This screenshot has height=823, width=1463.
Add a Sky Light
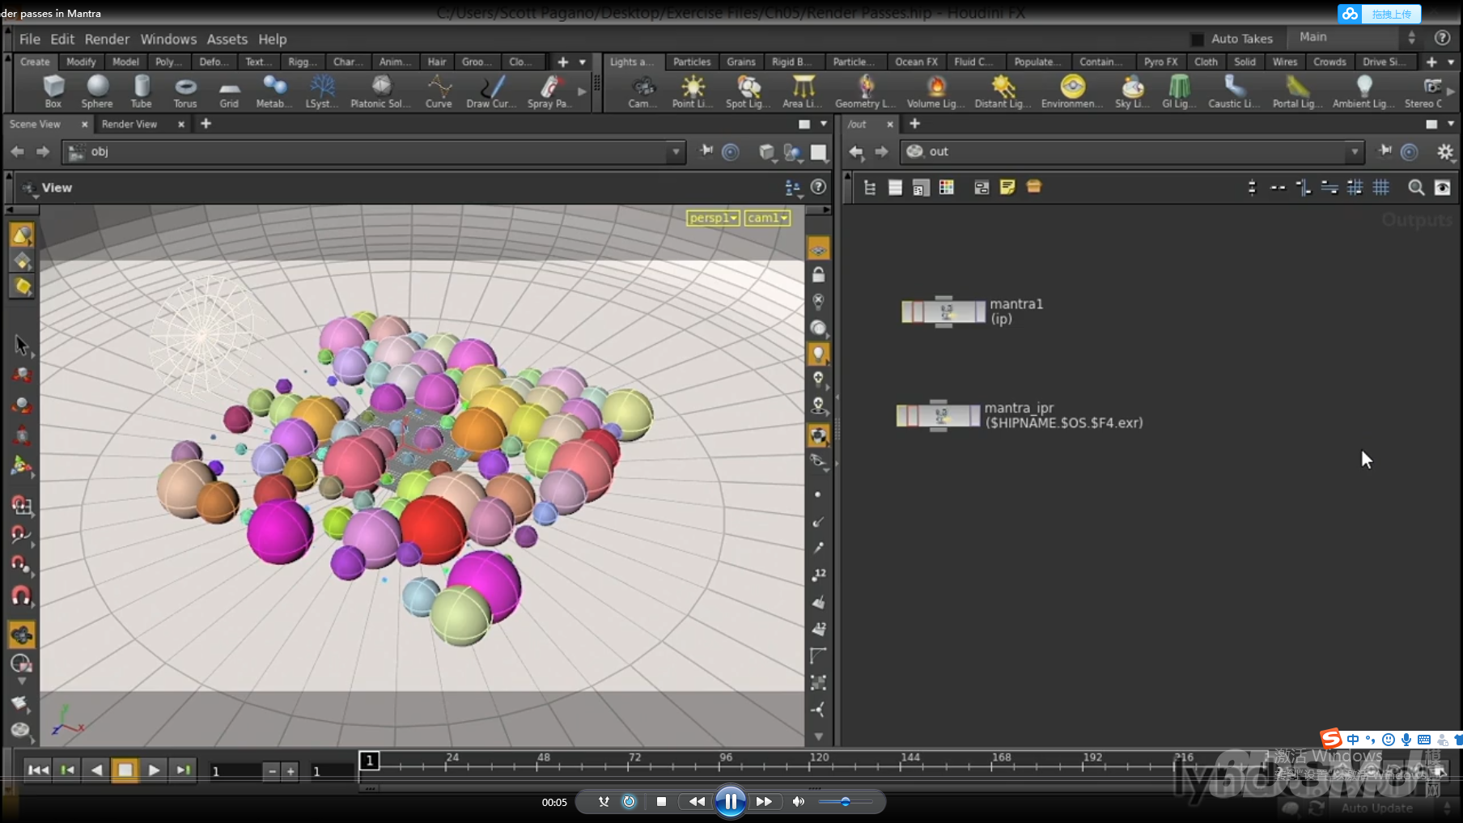point(1132,91)
